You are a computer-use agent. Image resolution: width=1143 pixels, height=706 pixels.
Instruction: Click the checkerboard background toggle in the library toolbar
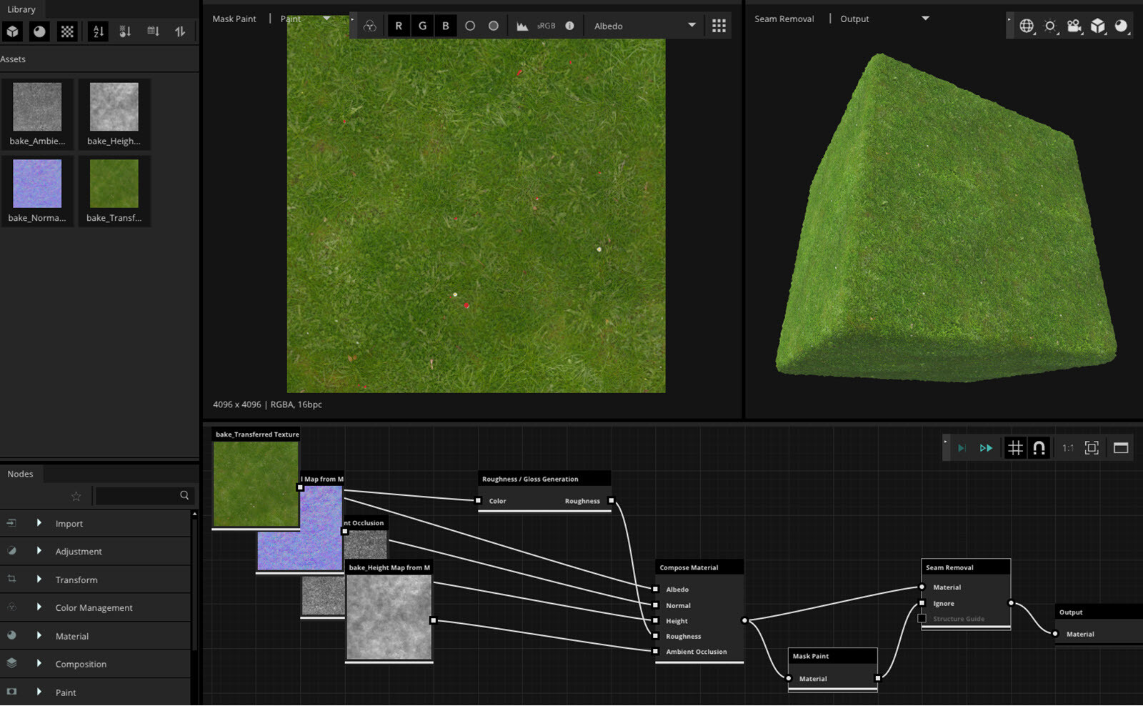click(66, 31)
